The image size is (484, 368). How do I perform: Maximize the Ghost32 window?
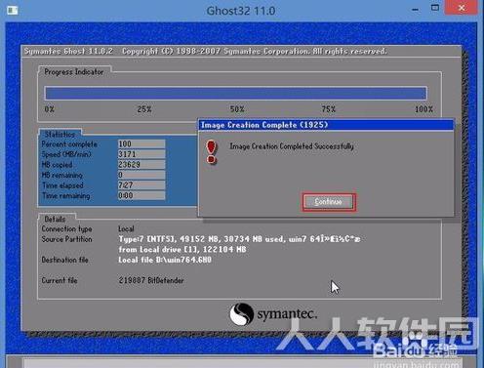[435, 8]
